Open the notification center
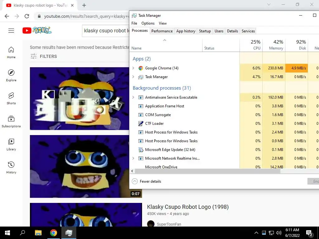Screen dimensions: 319x239 (309, 233)
